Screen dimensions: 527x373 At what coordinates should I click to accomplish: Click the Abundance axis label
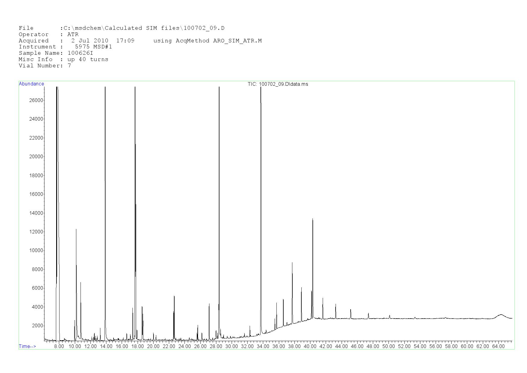point(31,84)
